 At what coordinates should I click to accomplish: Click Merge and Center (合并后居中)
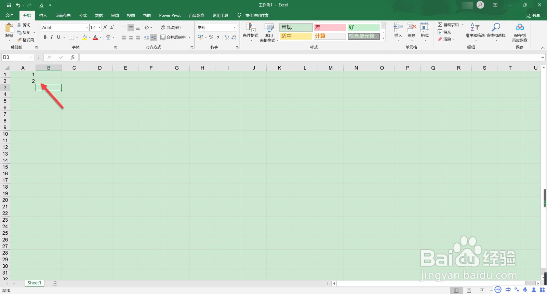(173, 37)
